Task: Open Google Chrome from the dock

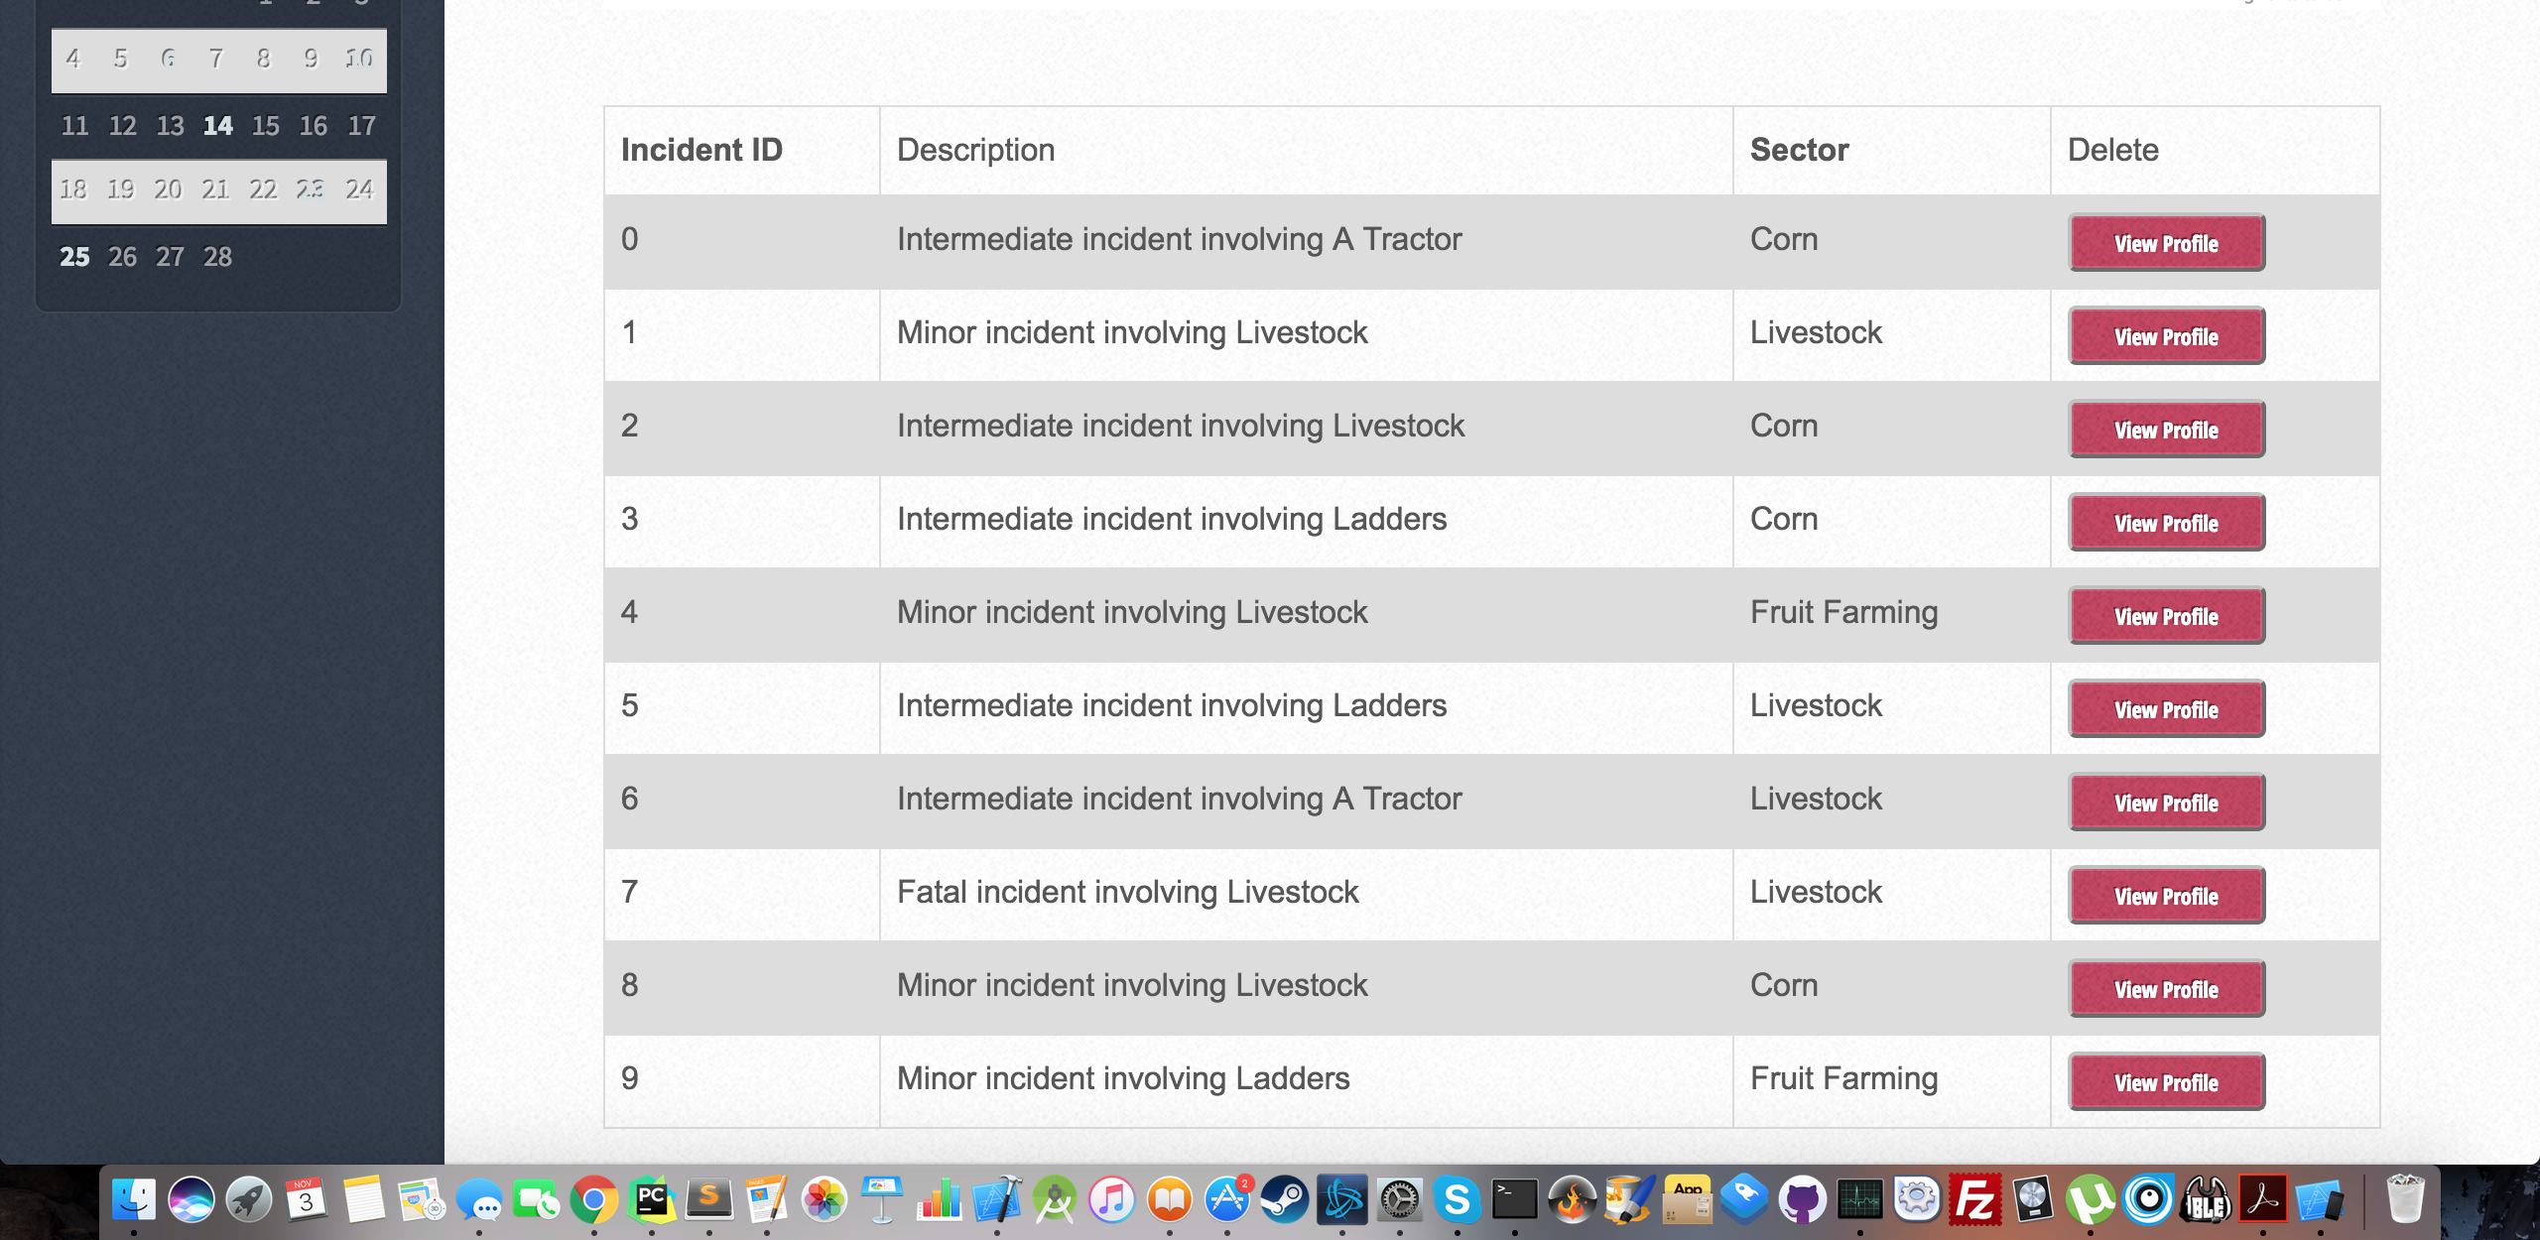Action: tap(593, 1200)
